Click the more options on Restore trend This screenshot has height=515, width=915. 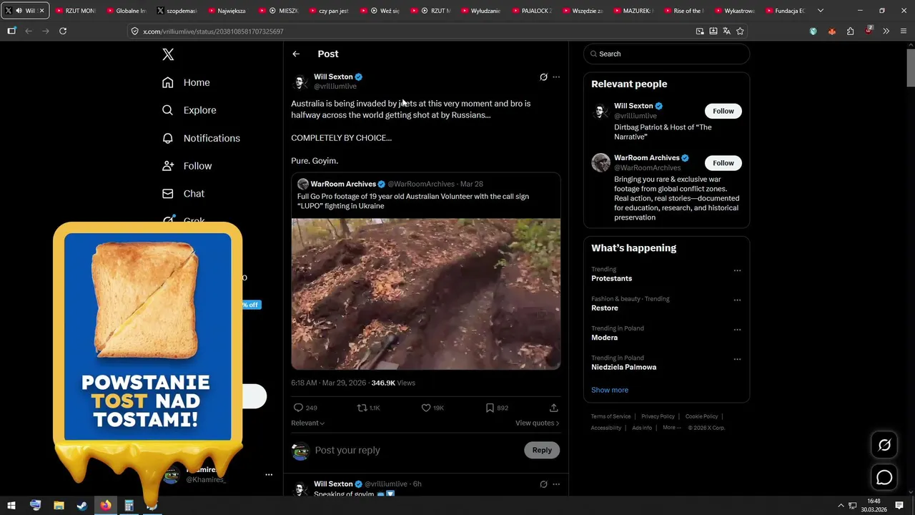pos(737,300)
